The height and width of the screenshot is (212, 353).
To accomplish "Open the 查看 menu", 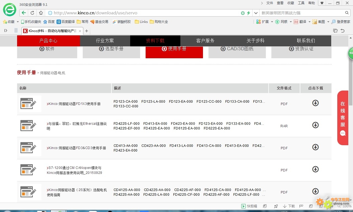I will coord(280,3).
